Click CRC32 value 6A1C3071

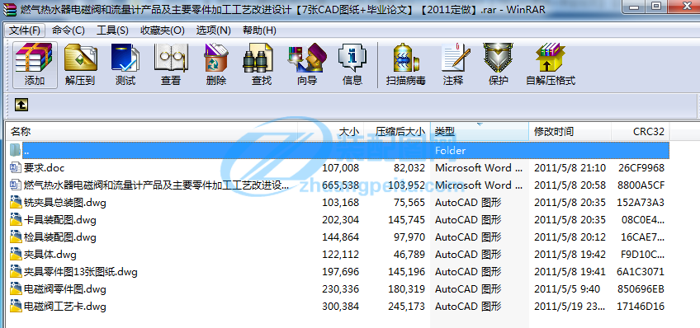(x=641, y=271)
